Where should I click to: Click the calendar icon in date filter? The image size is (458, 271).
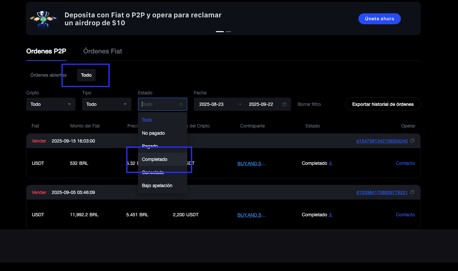pyautogui.click(x=285, y=104)
